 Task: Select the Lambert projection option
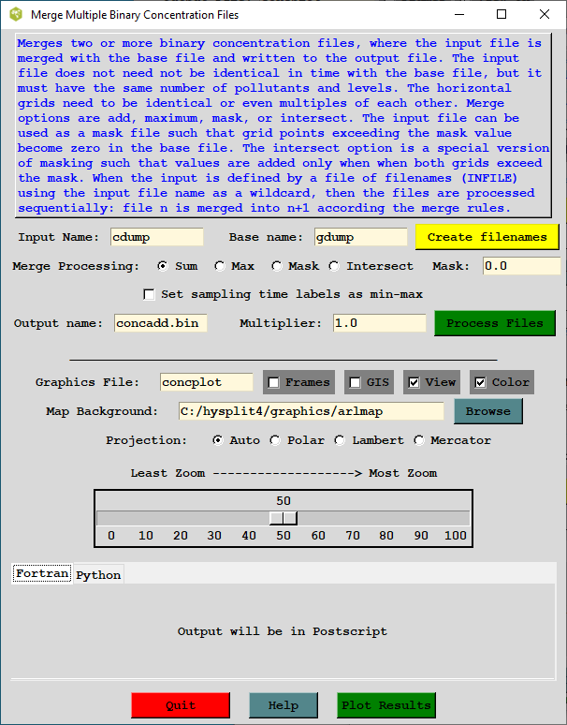coord(341,440)
